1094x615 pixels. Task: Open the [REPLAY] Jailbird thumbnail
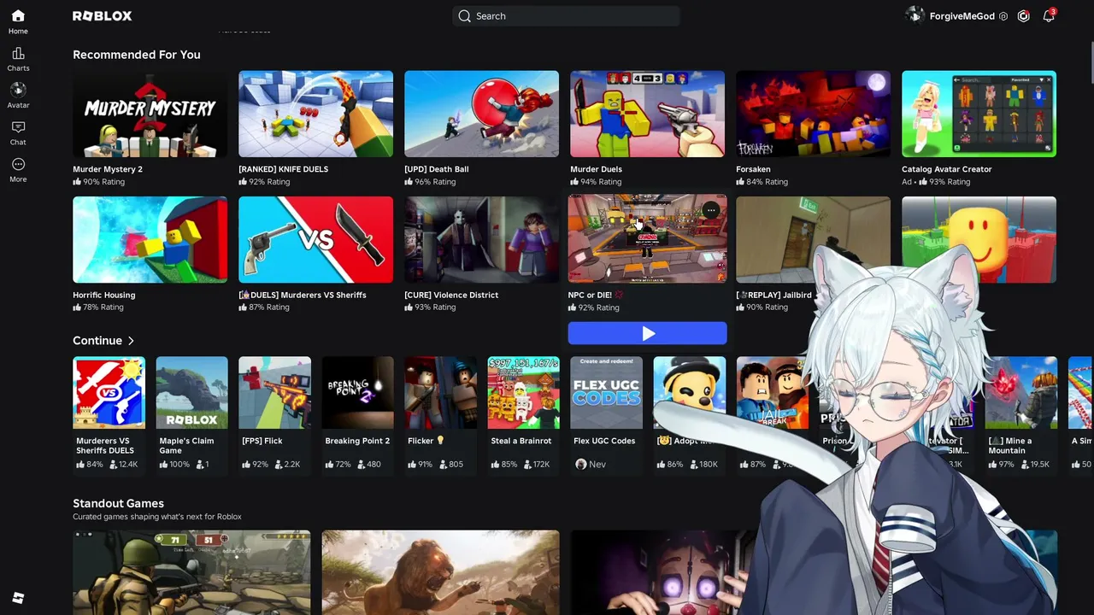[813, 240]
